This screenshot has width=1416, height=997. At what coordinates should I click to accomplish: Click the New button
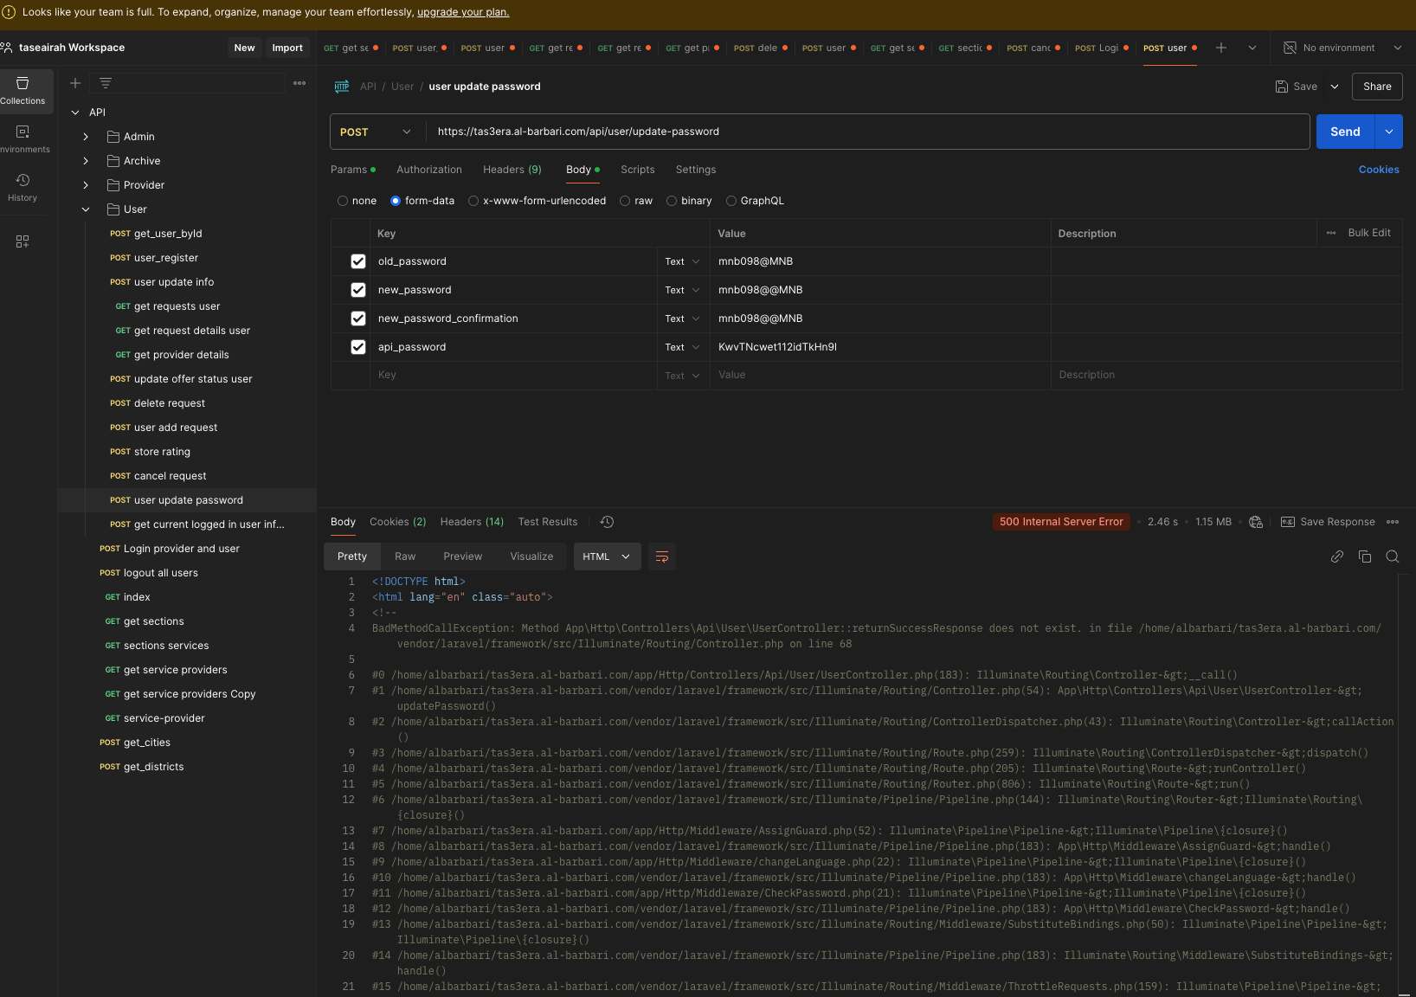click(x=245, y=48)
